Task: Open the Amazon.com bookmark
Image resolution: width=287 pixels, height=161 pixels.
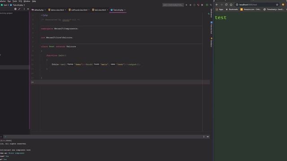Action: click(x=251, y=9)
